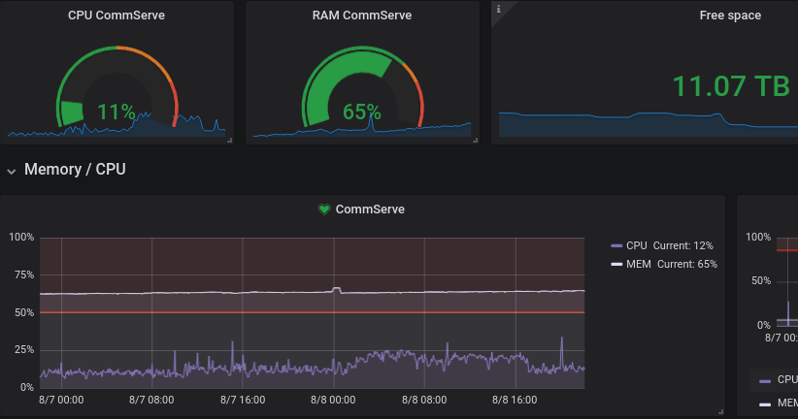Open the info icon on Free space panel
The width and height of the screenshot is (798, 419).
(498, 9)
